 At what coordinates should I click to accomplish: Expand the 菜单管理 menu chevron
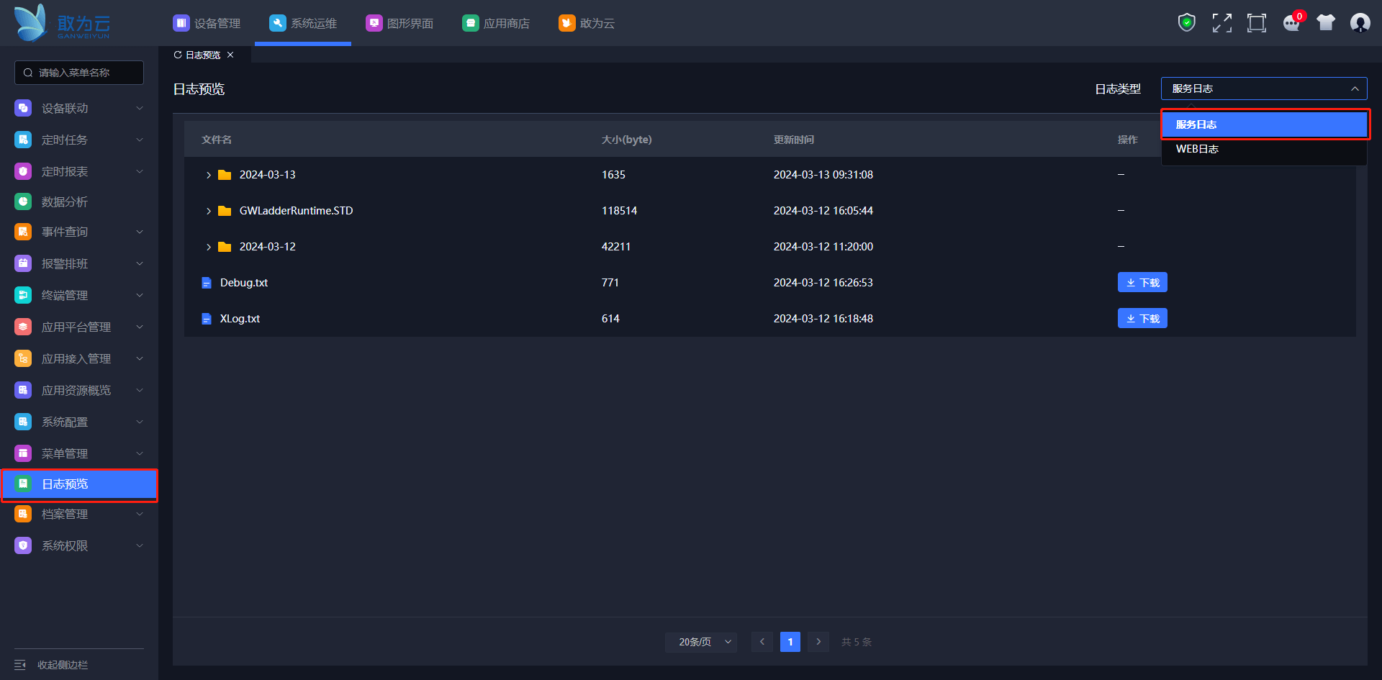tap(140, 453)
